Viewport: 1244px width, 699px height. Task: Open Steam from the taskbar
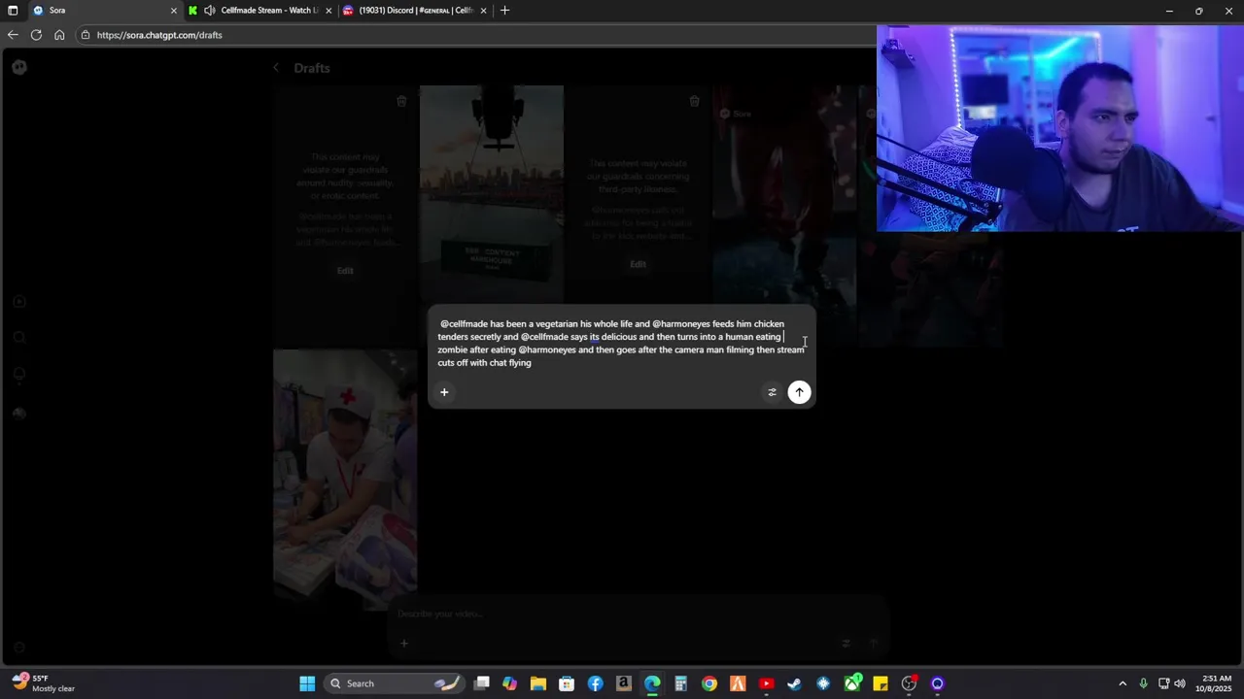795,683
